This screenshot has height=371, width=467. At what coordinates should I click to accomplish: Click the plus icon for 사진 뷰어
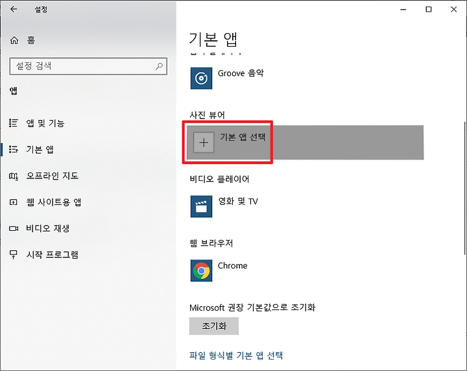204,142
